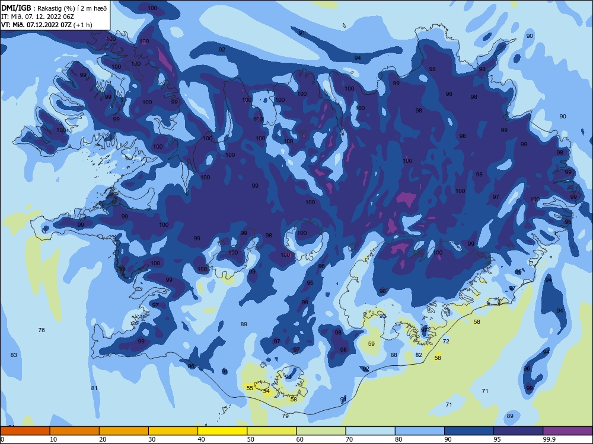Click the orange 10–20 legend swatch
The image size is (593, 444).
75,431
